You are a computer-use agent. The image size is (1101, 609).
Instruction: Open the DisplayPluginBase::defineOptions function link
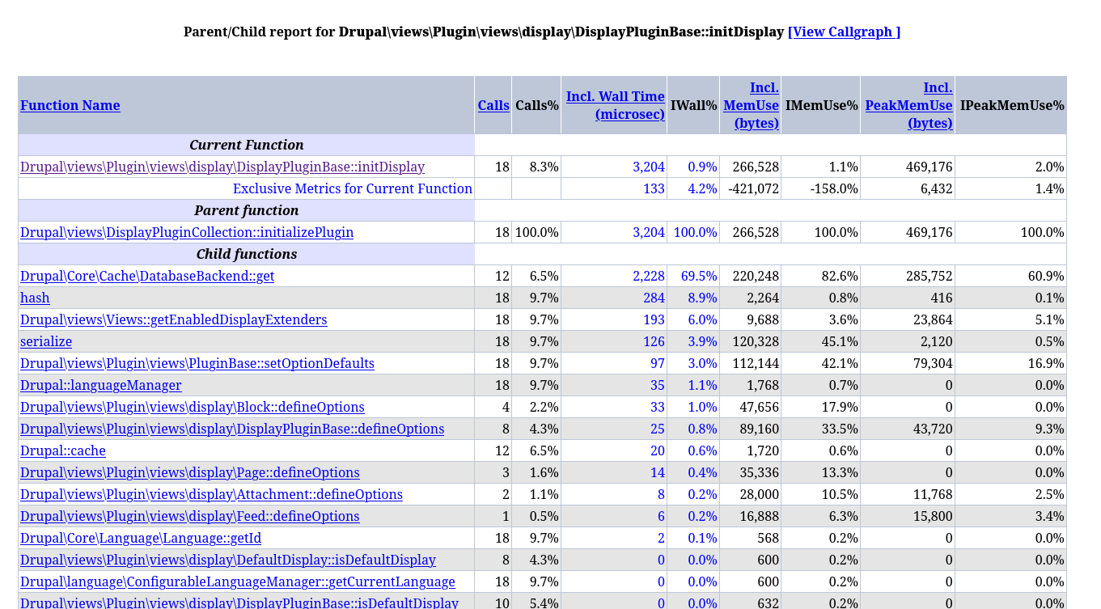pyautogui.click(x=232, y=429)
